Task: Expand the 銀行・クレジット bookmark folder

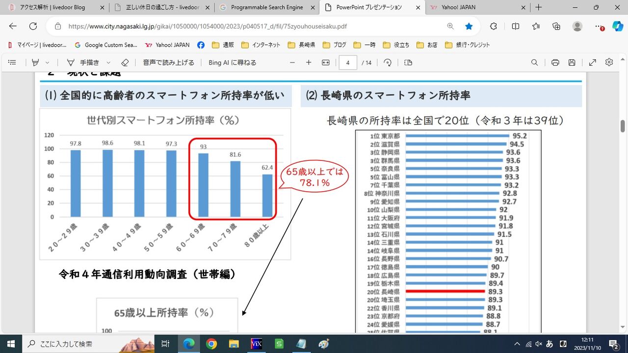Action: (x=467, y=45)
